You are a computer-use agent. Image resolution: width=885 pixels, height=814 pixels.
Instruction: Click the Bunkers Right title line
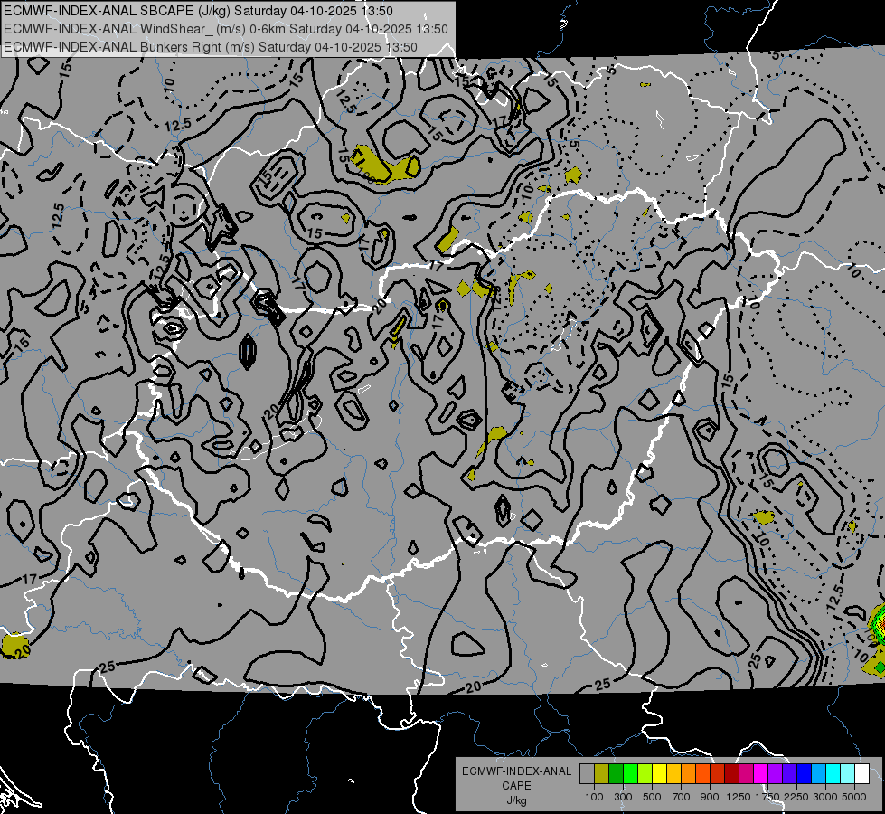pos(210,46)
